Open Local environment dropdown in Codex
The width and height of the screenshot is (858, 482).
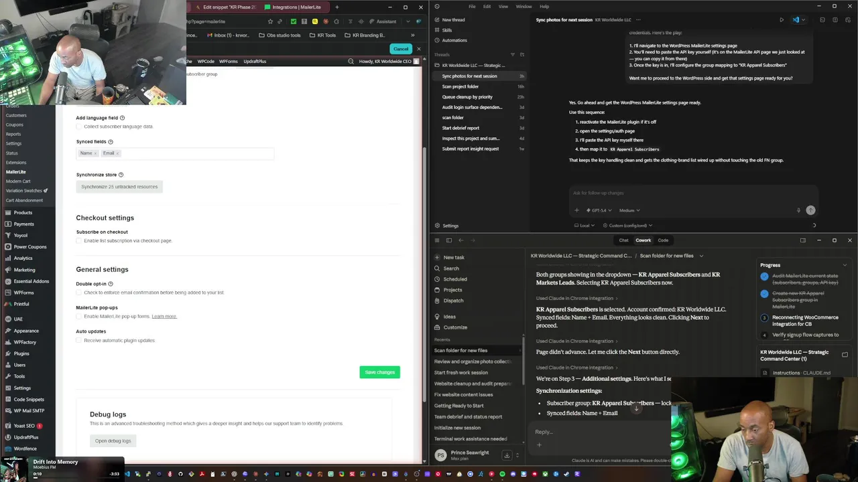click(584, 226)
